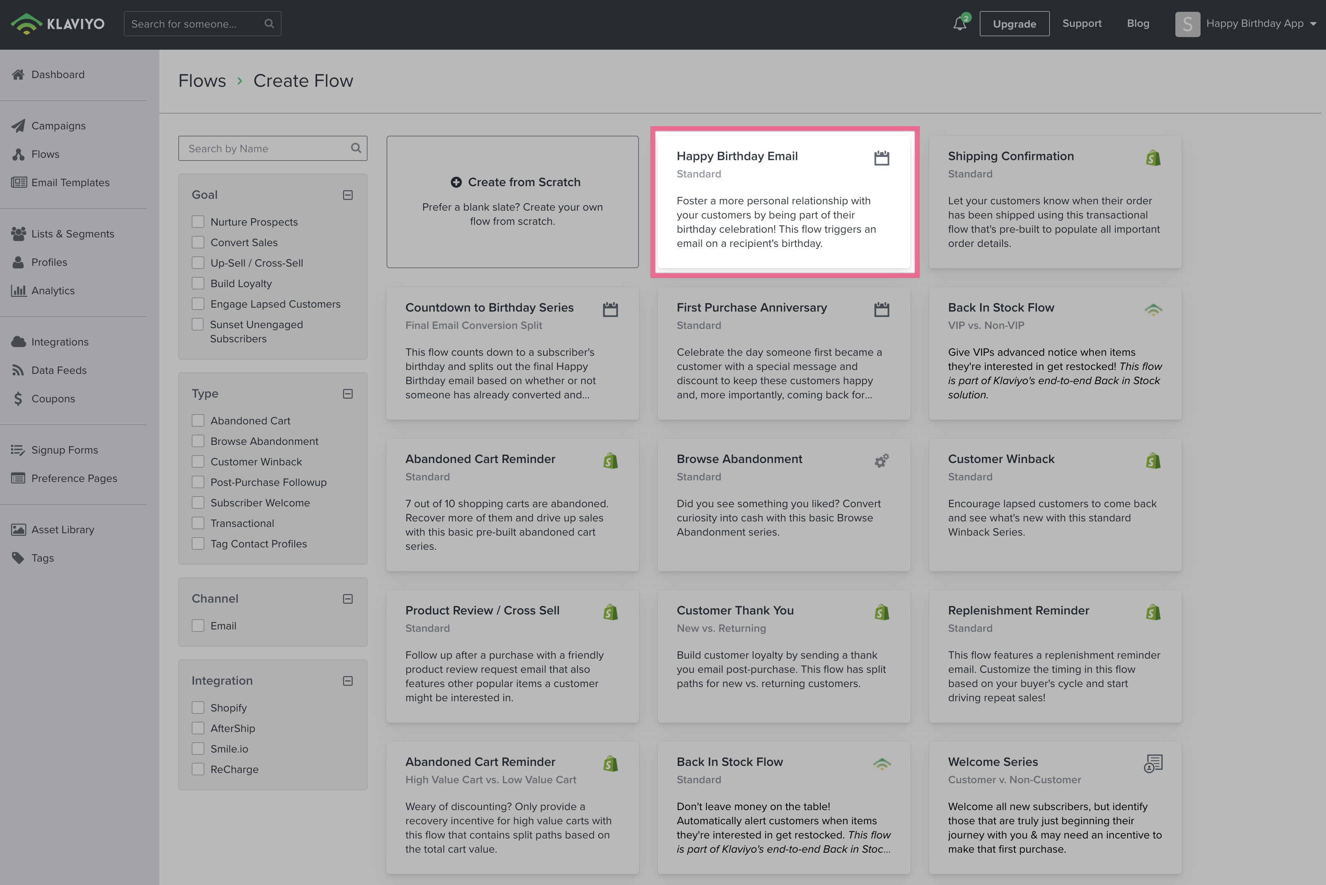Click the Shopify icon on Shipping Confirmation card

[1153, 158]
